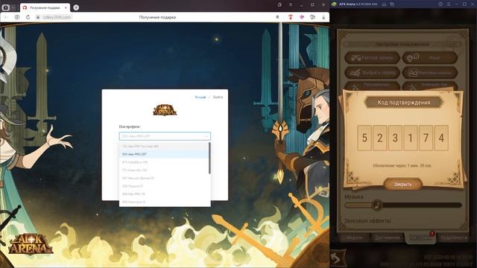Screen dimensions: 477x268
Task: Open the BlueStacks hamburger menu icon
Action: pos(449,4)
